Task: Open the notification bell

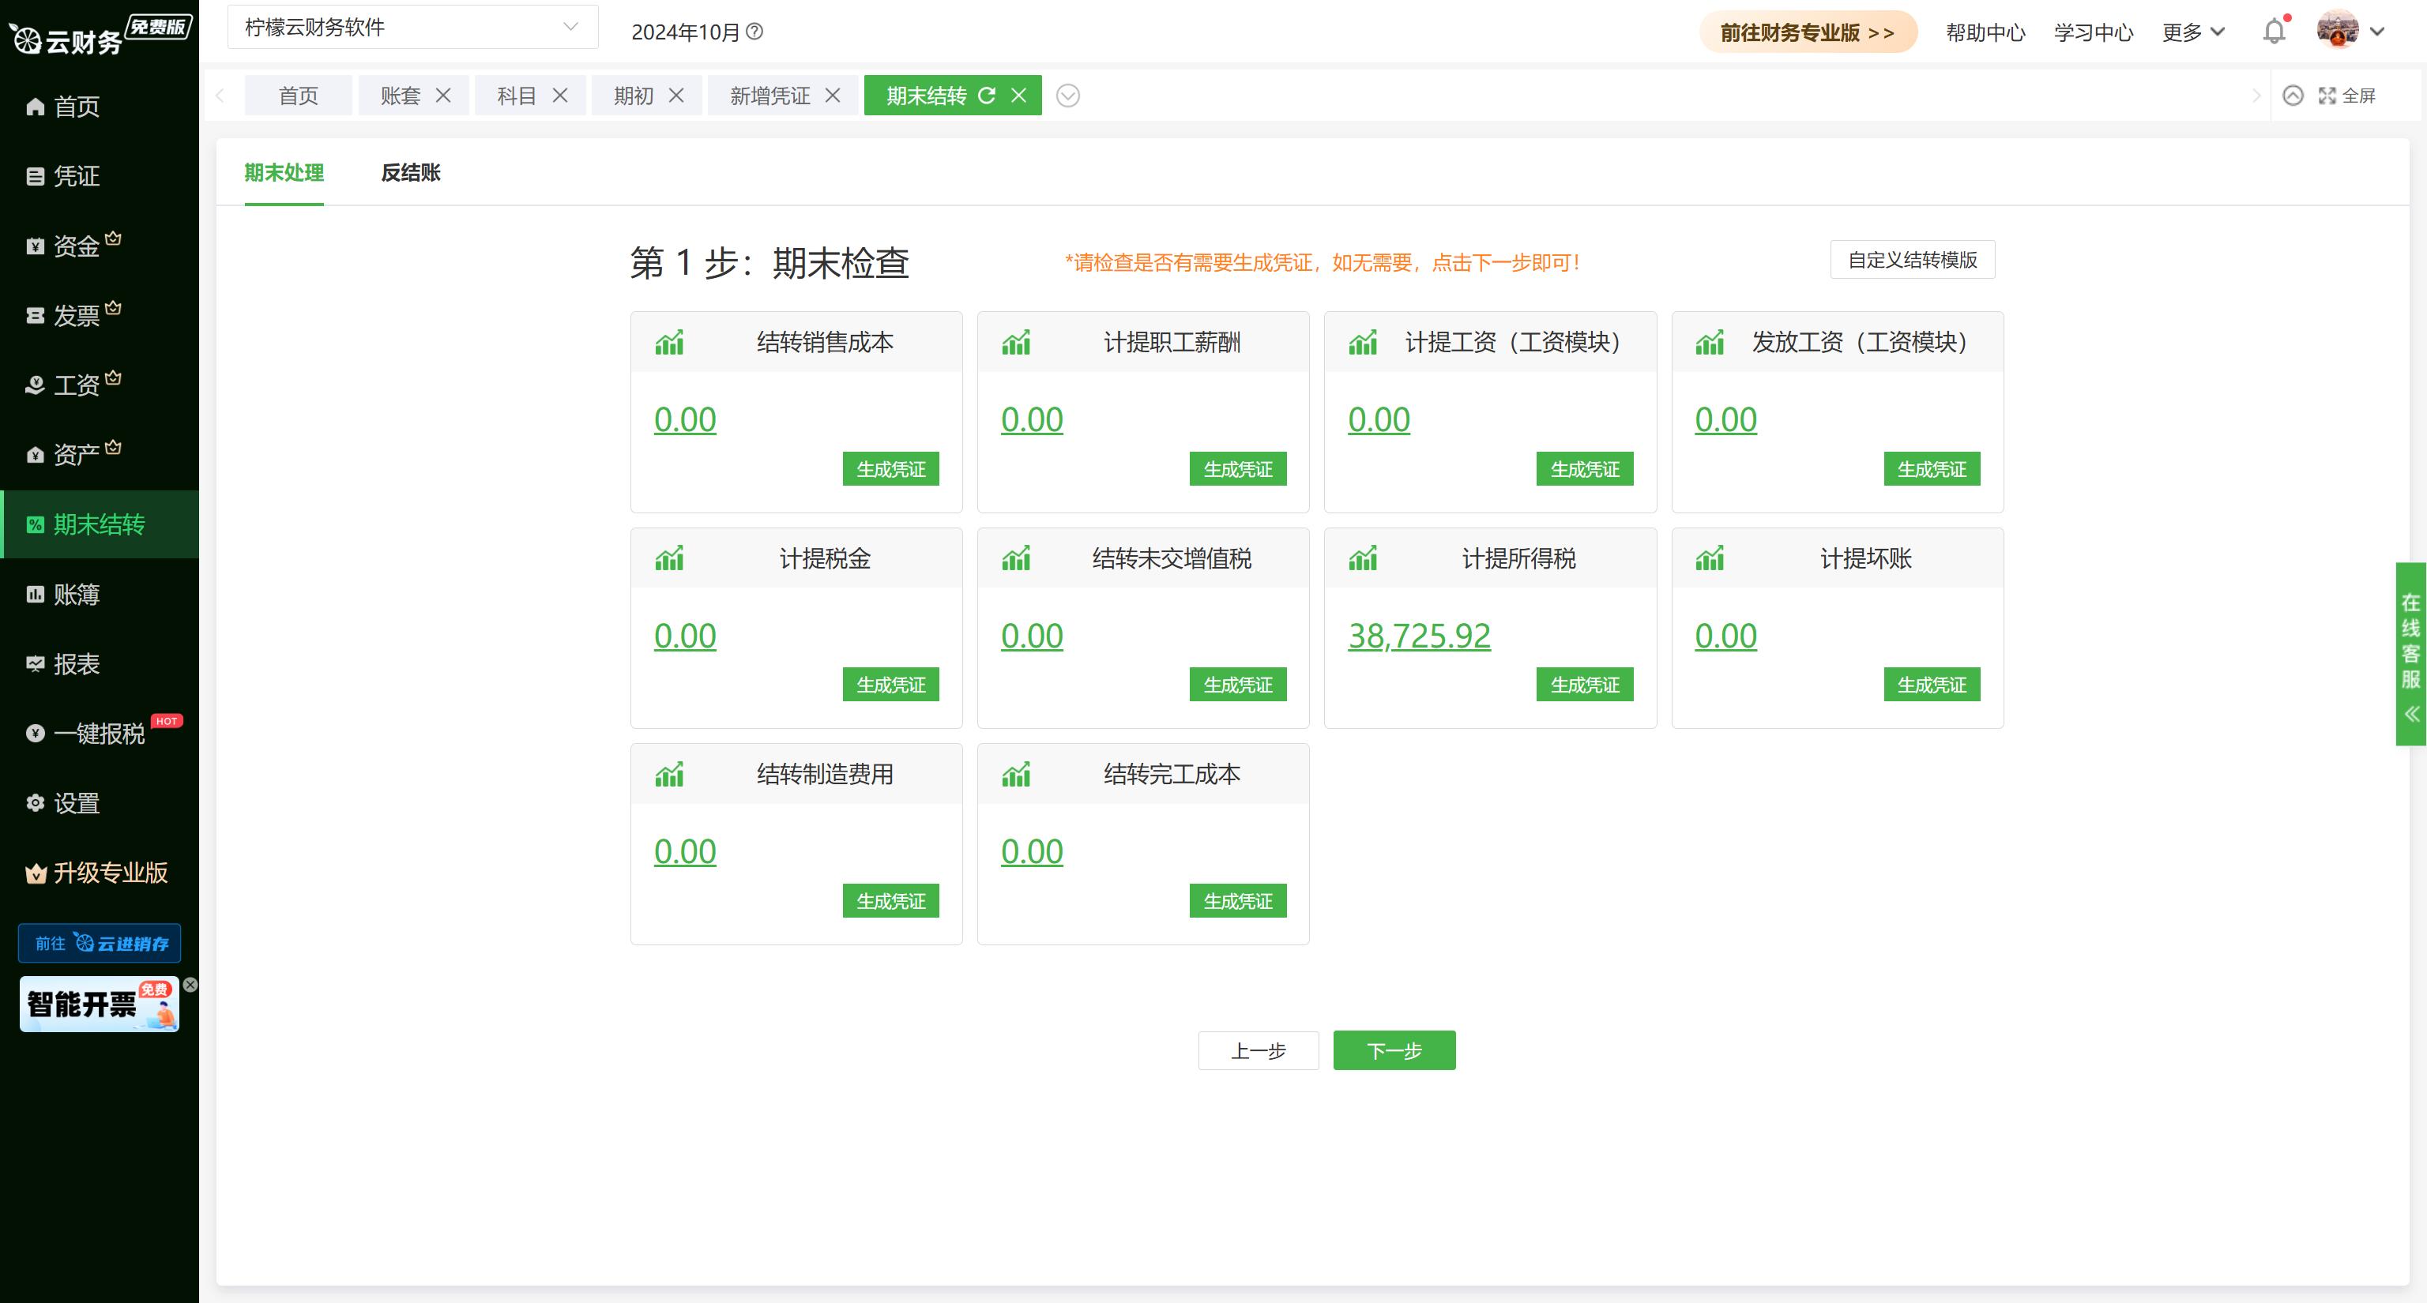Action: pyautogui.click(x=2274, y=31)
